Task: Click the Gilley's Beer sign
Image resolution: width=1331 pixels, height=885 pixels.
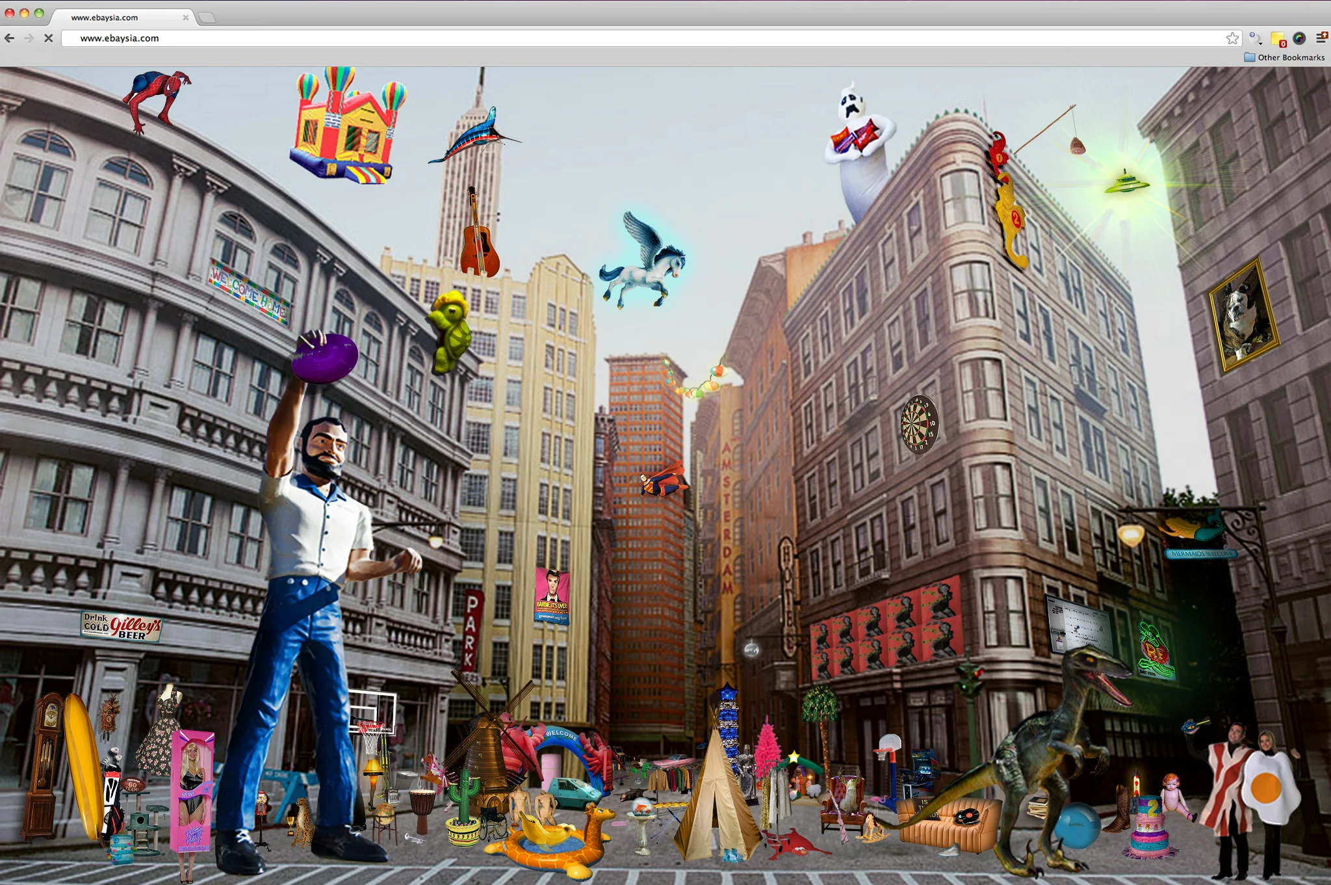Action: click(x=121, y=627)
